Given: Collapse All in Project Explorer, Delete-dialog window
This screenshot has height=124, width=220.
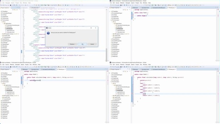Looking at the screenshot, I should point(13,9).
